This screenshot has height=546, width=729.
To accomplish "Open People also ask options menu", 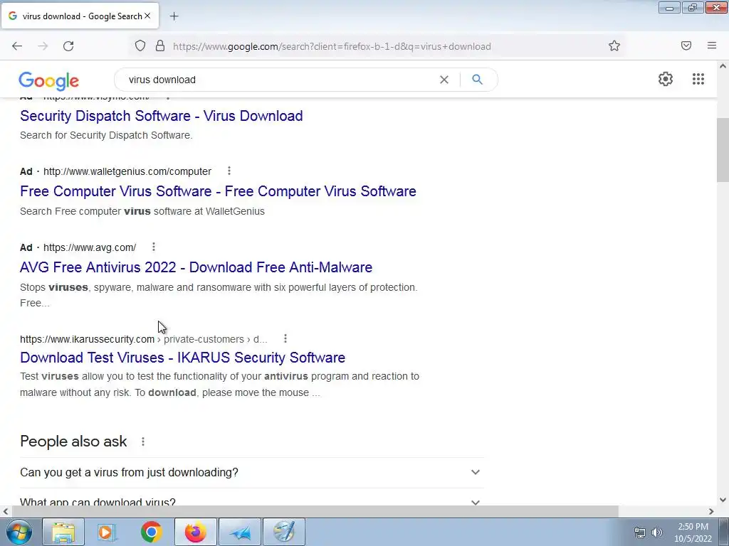I will point(142,441).
